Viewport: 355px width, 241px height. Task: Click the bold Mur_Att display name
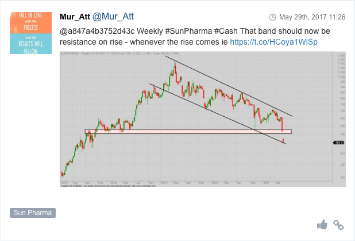point(75,17)
